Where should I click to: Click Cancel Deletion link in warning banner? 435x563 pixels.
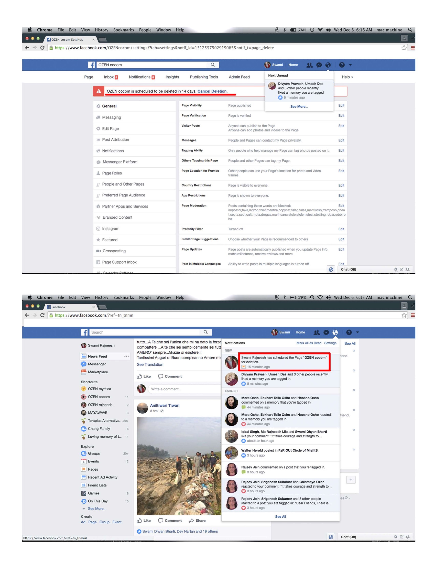[212, 91]
